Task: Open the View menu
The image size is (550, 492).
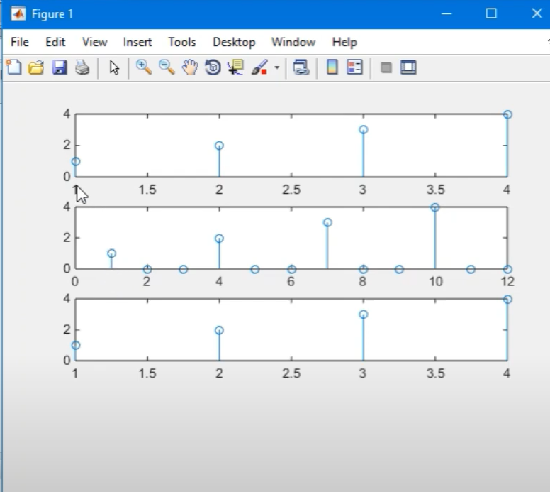Action: (x=95, y=42)
